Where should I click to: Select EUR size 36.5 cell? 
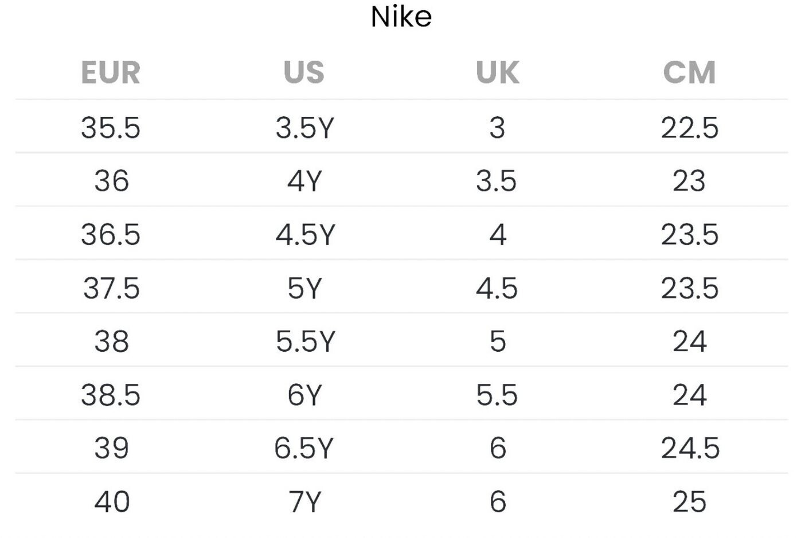click(111, 234)
